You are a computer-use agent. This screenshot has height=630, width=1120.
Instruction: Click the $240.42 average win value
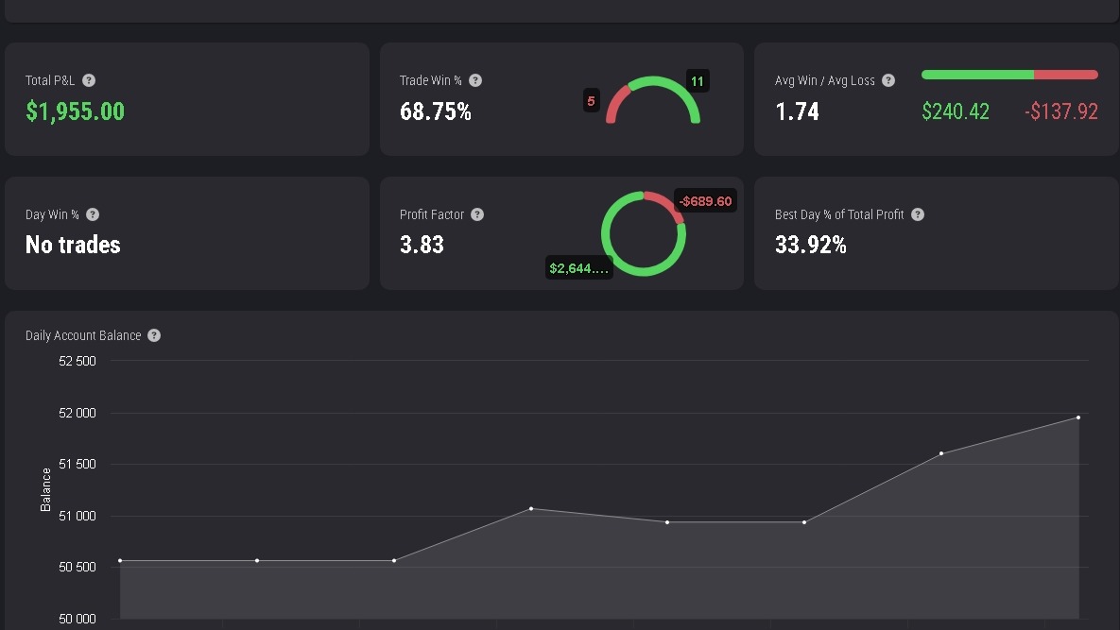[955, 111]
